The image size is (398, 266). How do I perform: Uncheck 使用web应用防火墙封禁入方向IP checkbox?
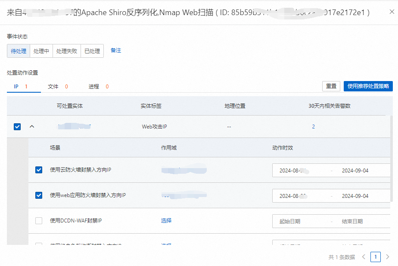tap(39, 195)
